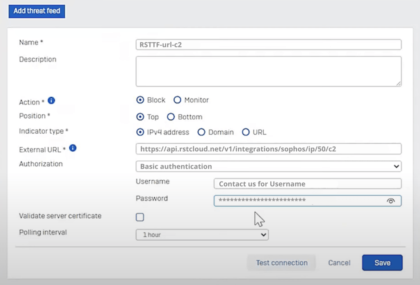
Task: Expand Basic authentication options
Action: pyautogui.click(x=395, y=166)
